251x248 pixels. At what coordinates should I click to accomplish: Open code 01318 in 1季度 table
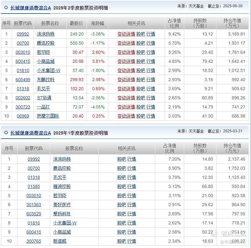34,177
